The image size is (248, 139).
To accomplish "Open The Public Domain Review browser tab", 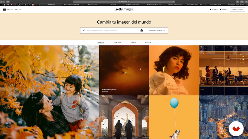I will (x=134, y=5).
